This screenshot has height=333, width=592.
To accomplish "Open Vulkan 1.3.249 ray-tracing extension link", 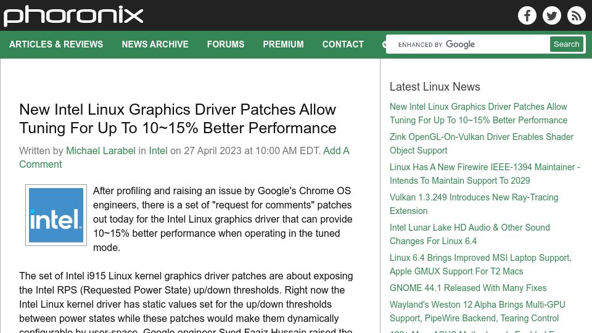I will coord(474,204).
